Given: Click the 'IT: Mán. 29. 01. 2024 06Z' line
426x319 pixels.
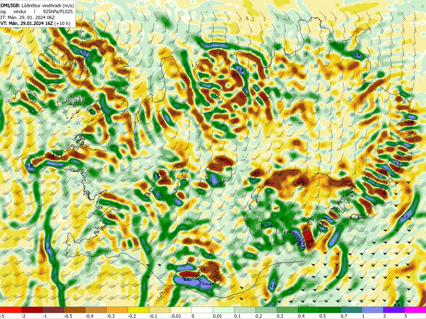Looking at the screenshot, I should click(28, 17).
